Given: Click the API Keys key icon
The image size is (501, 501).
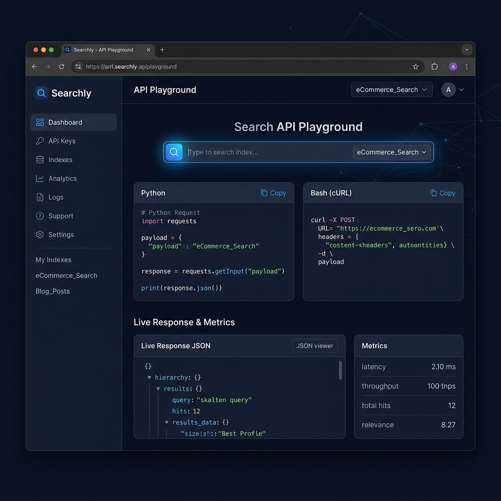Looking at the screenshot, I should pyautogui.click(x=40, y=141).
